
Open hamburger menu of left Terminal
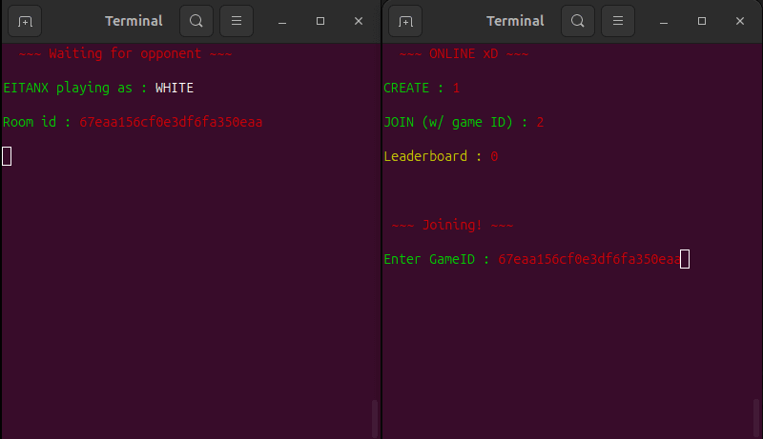[x=237, y=21]
